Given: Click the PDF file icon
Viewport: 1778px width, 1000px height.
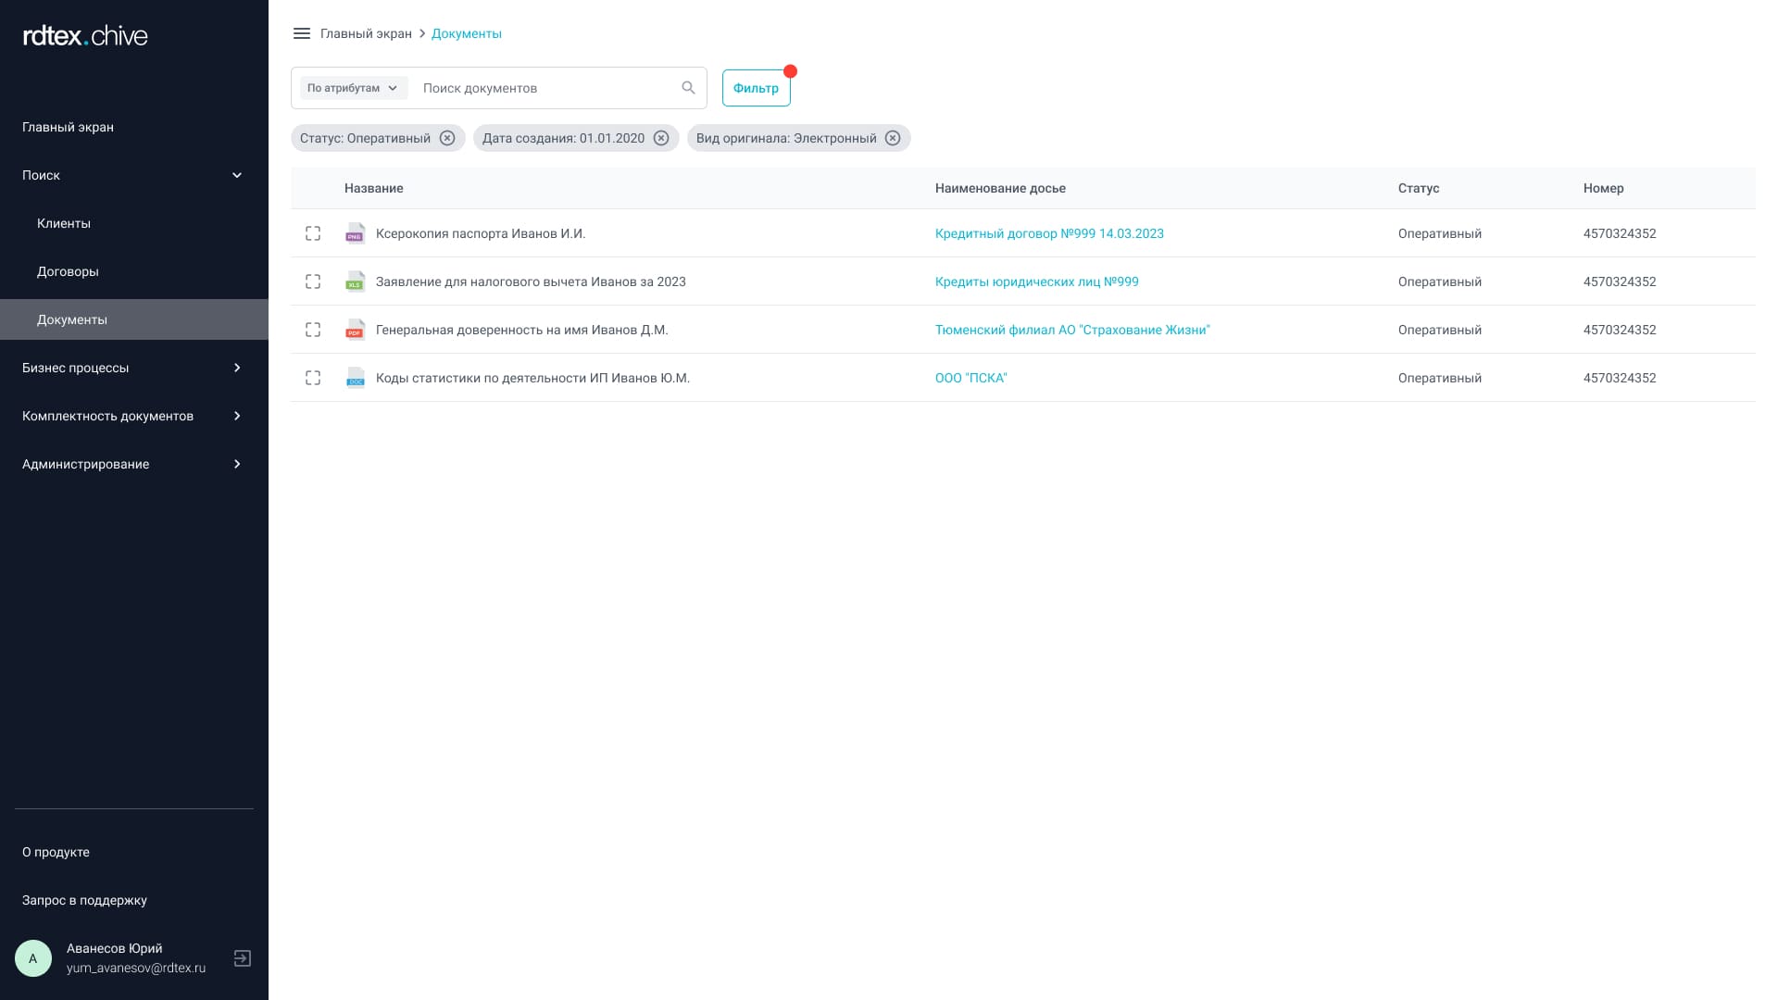Looking at the screenshot, I should pyautogui.click(x=355, y=330).
